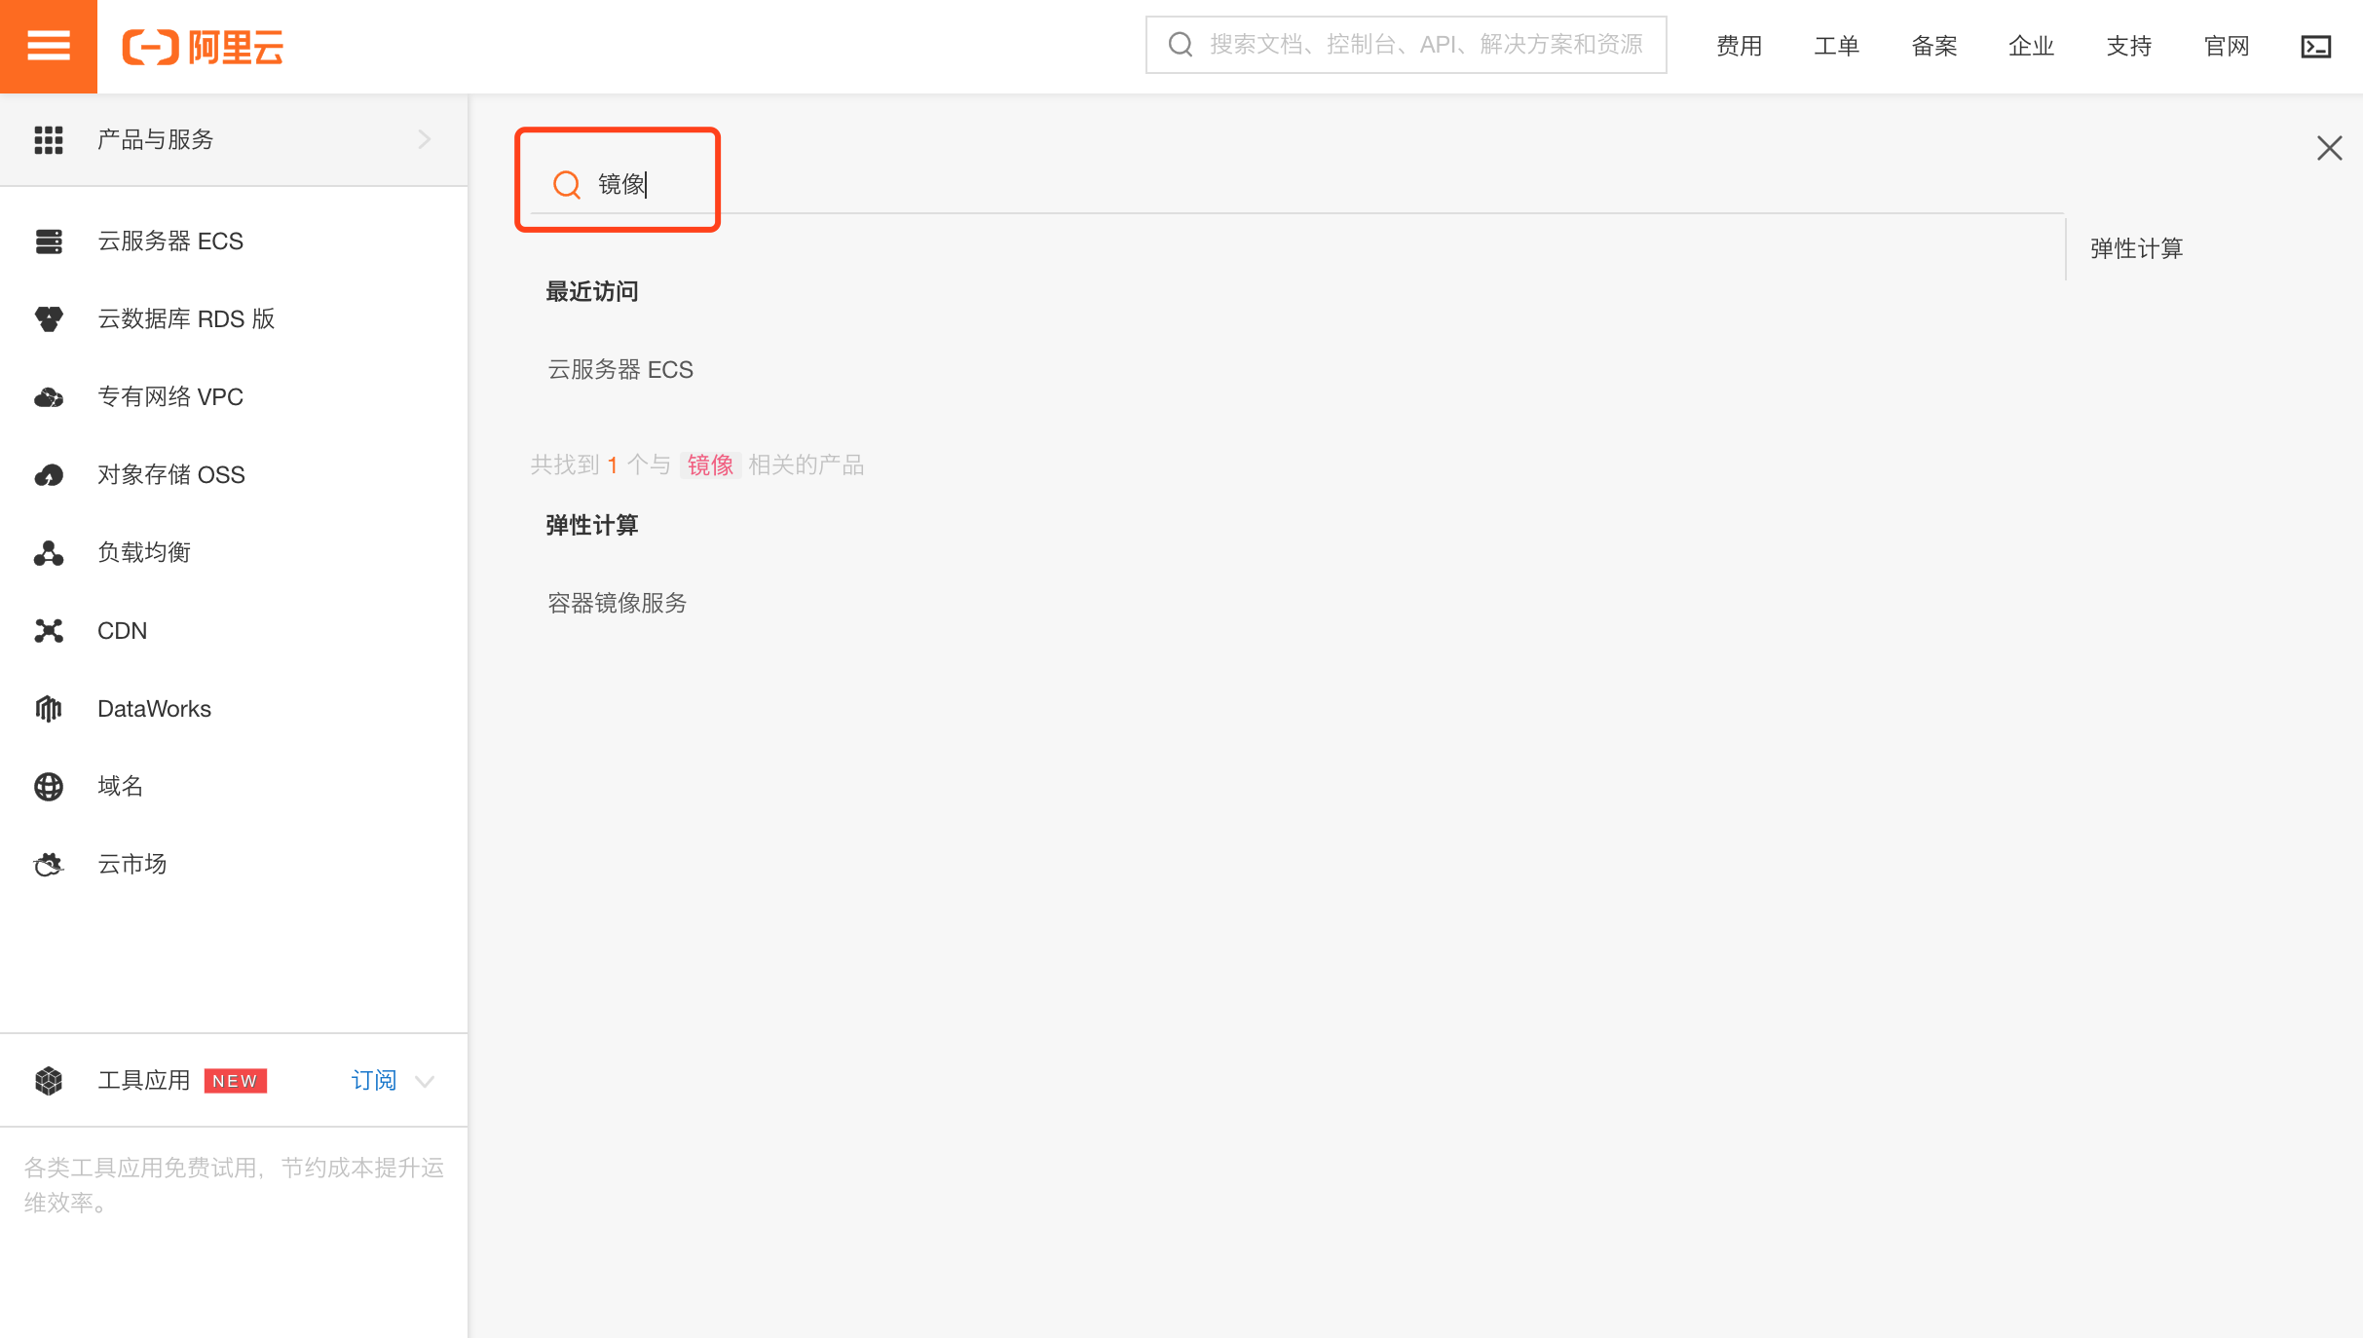
Task: Open the 备案 menu
Action: (1933, 46)
